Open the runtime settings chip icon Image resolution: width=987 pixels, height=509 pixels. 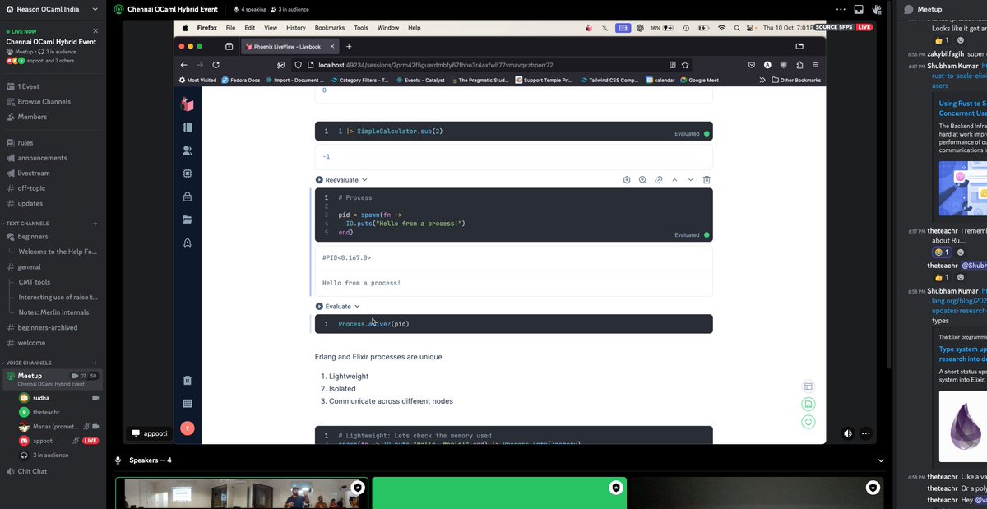188,174
